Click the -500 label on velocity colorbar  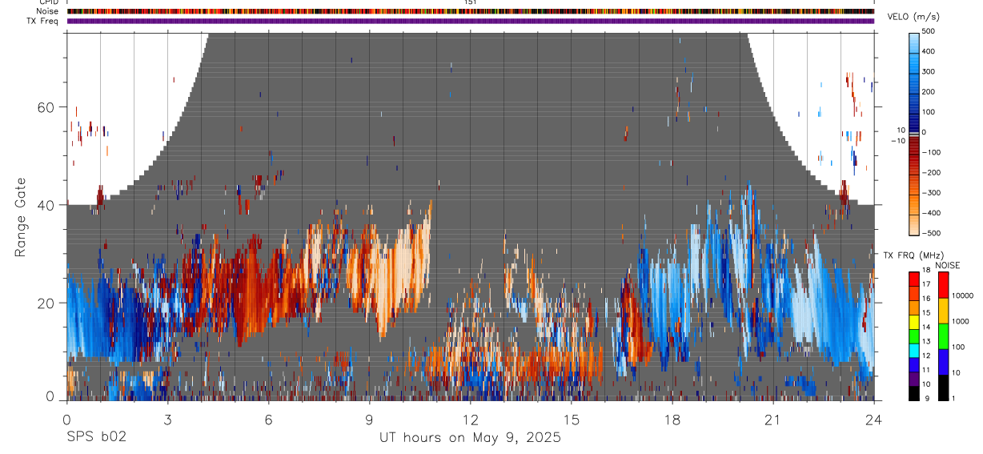[x=932, y=234]
